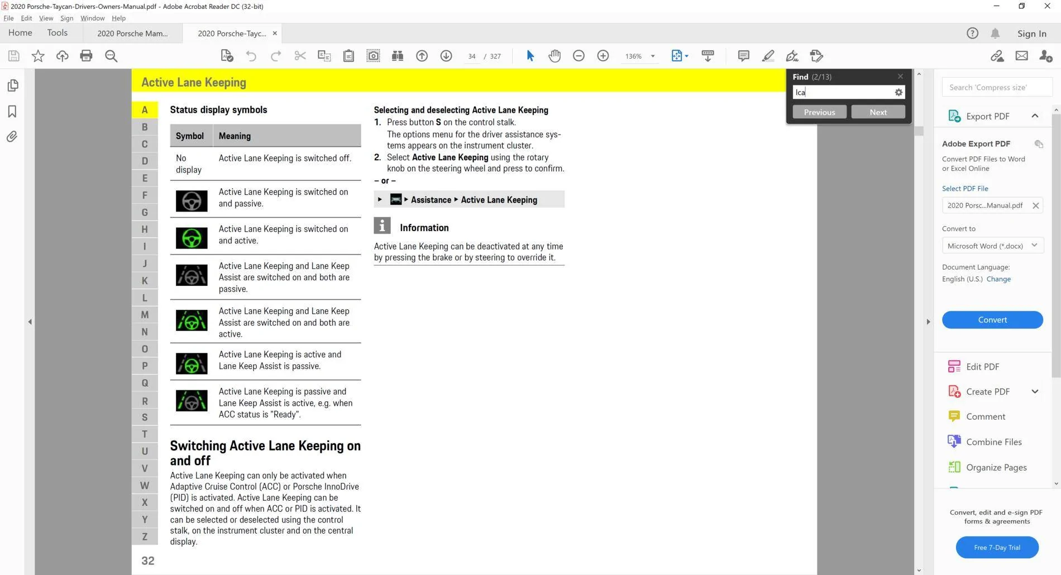Go to previous page arrow icon
This screenshot has height=575, width=1061.
[x=422, y=56]
